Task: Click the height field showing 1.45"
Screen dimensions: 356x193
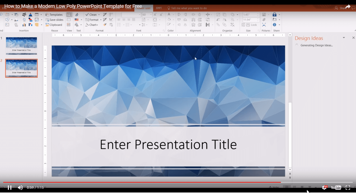Action: 251,15
